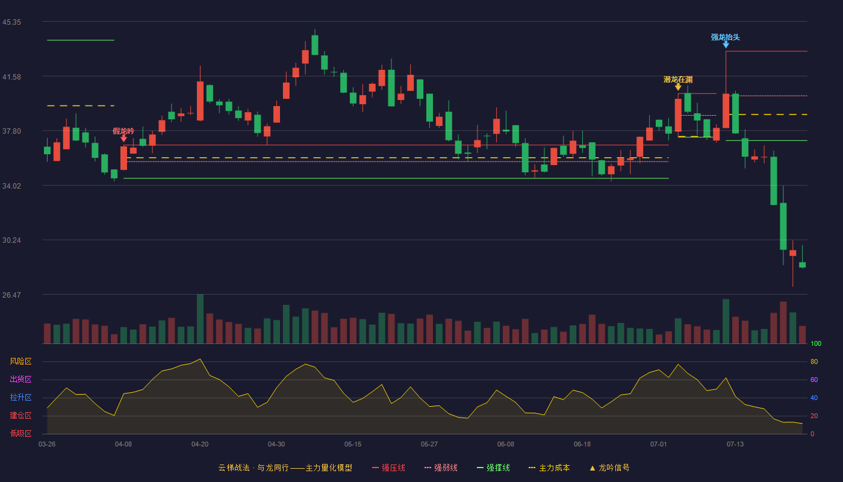Click the red 假龙吟 arrow marker
Screen dimensions: 843x482
(123, 139)
